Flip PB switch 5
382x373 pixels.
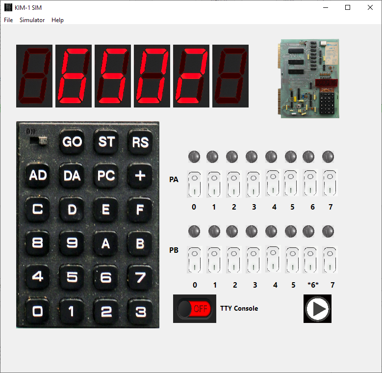pyautogui.click(x=293, y=260)
